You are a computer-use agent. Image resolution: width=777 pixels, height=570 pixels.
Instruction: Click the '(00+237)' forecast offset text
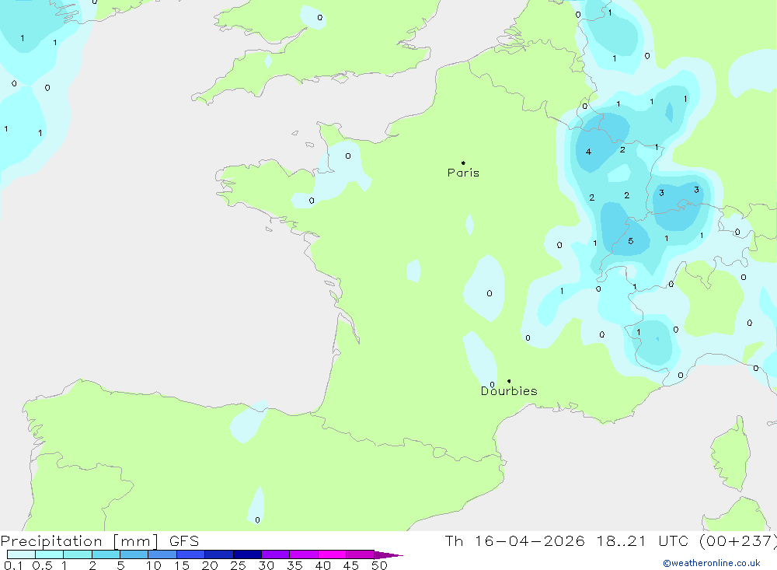point(737,541)
